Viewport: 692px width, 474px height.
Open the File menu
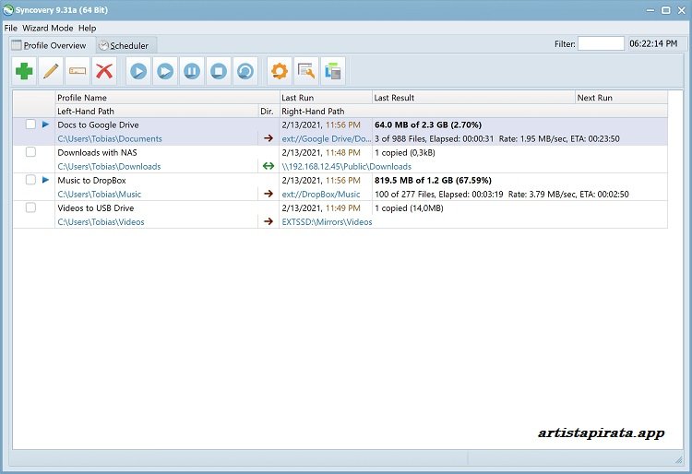(10, 29)
